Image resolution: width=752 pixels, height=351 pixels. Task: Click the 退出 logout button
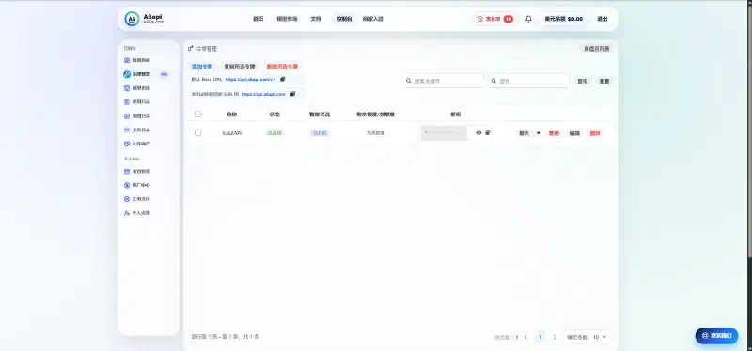point(603,19)
